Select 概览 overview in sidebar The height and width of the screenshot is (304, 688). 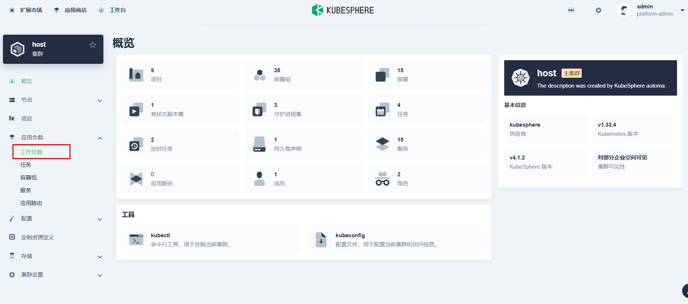coord(27,81)
